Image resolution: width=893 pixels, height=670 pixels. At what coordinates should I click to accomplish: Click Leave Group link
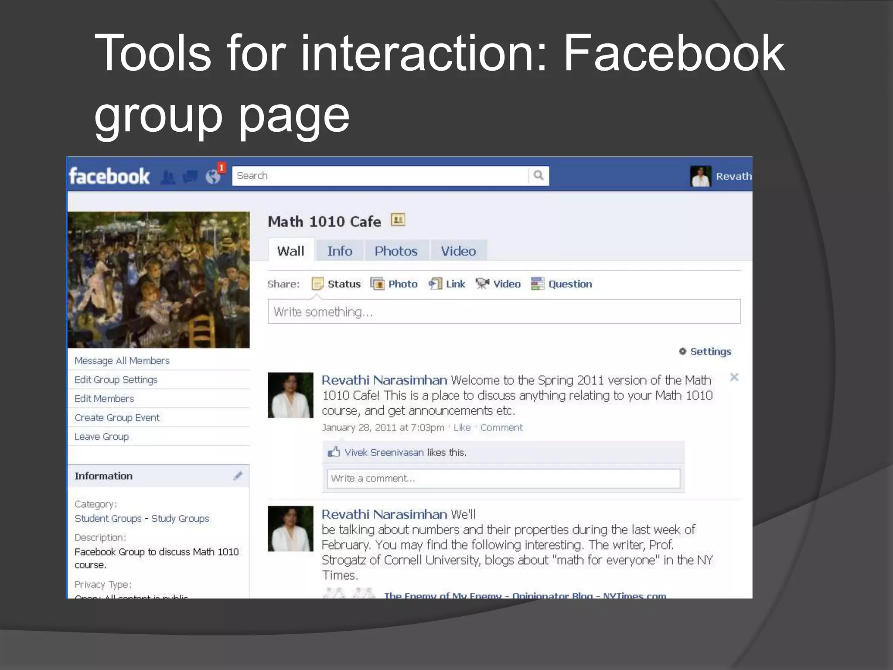[x=102, y=437]
